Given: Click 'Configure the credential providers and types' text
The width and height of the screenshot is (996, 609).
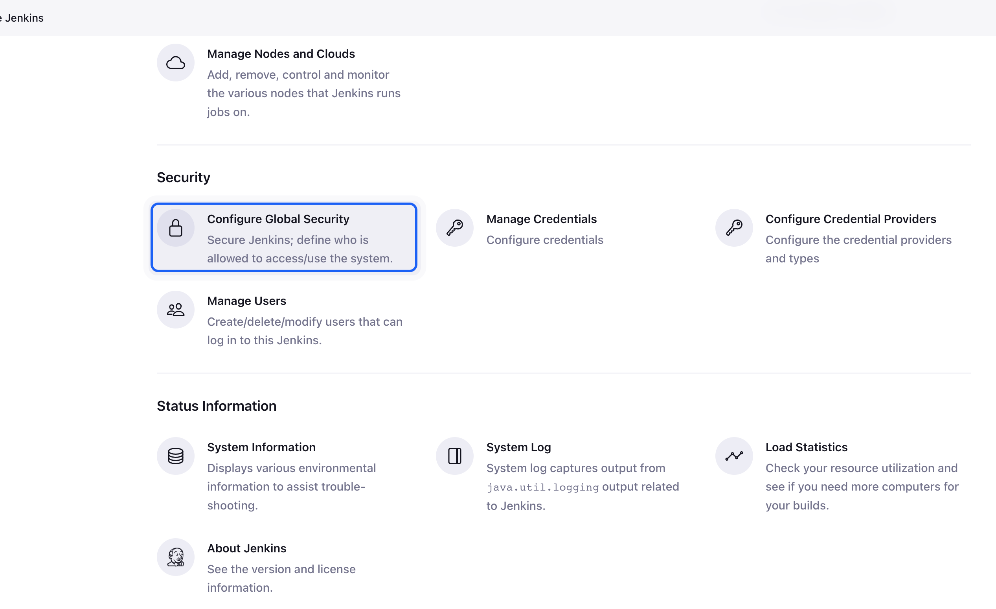Looking at the screenshot, I should click(858, 249).
